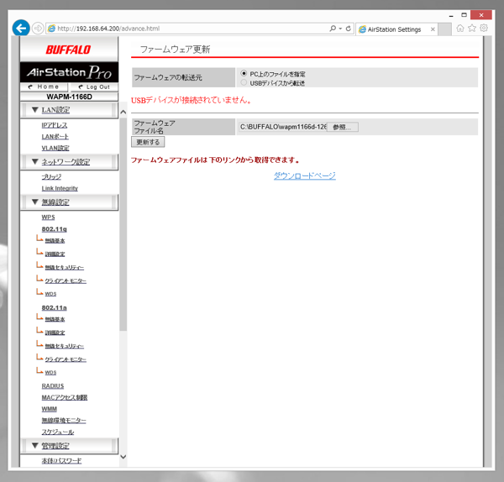504x482 pixels.
Task: Open the MACアクセス制限 menu link
Action: point(65,397)
